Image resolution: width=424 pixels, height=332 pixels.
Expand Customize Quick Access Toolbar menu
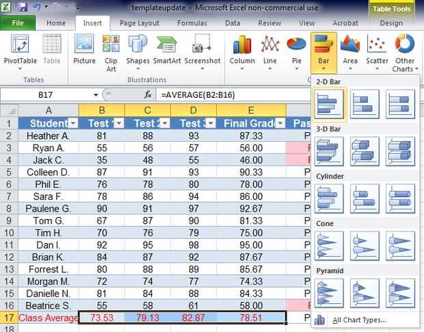[78, 8]
